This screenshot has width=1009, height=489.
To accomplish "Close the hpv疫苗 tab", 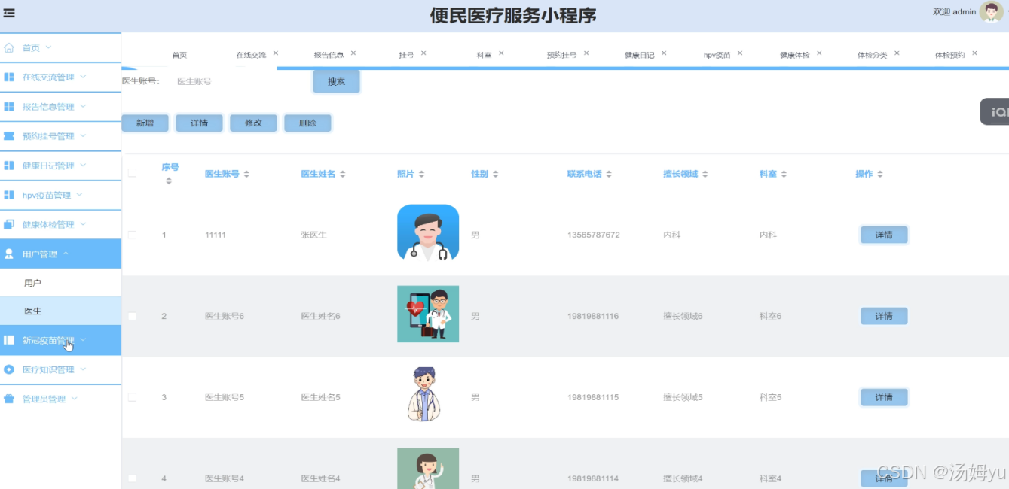I will point(740,53).
